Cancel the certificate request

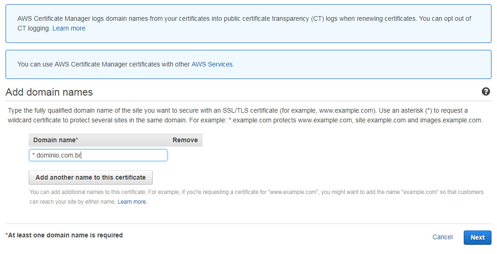(442, 237)
